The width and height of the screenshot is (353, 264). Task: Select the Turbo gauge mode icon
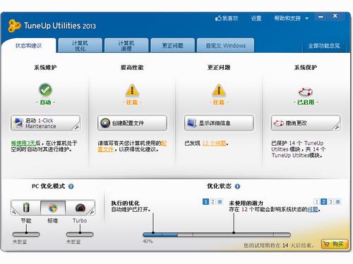pyautogui.click(x=80, y=208)
